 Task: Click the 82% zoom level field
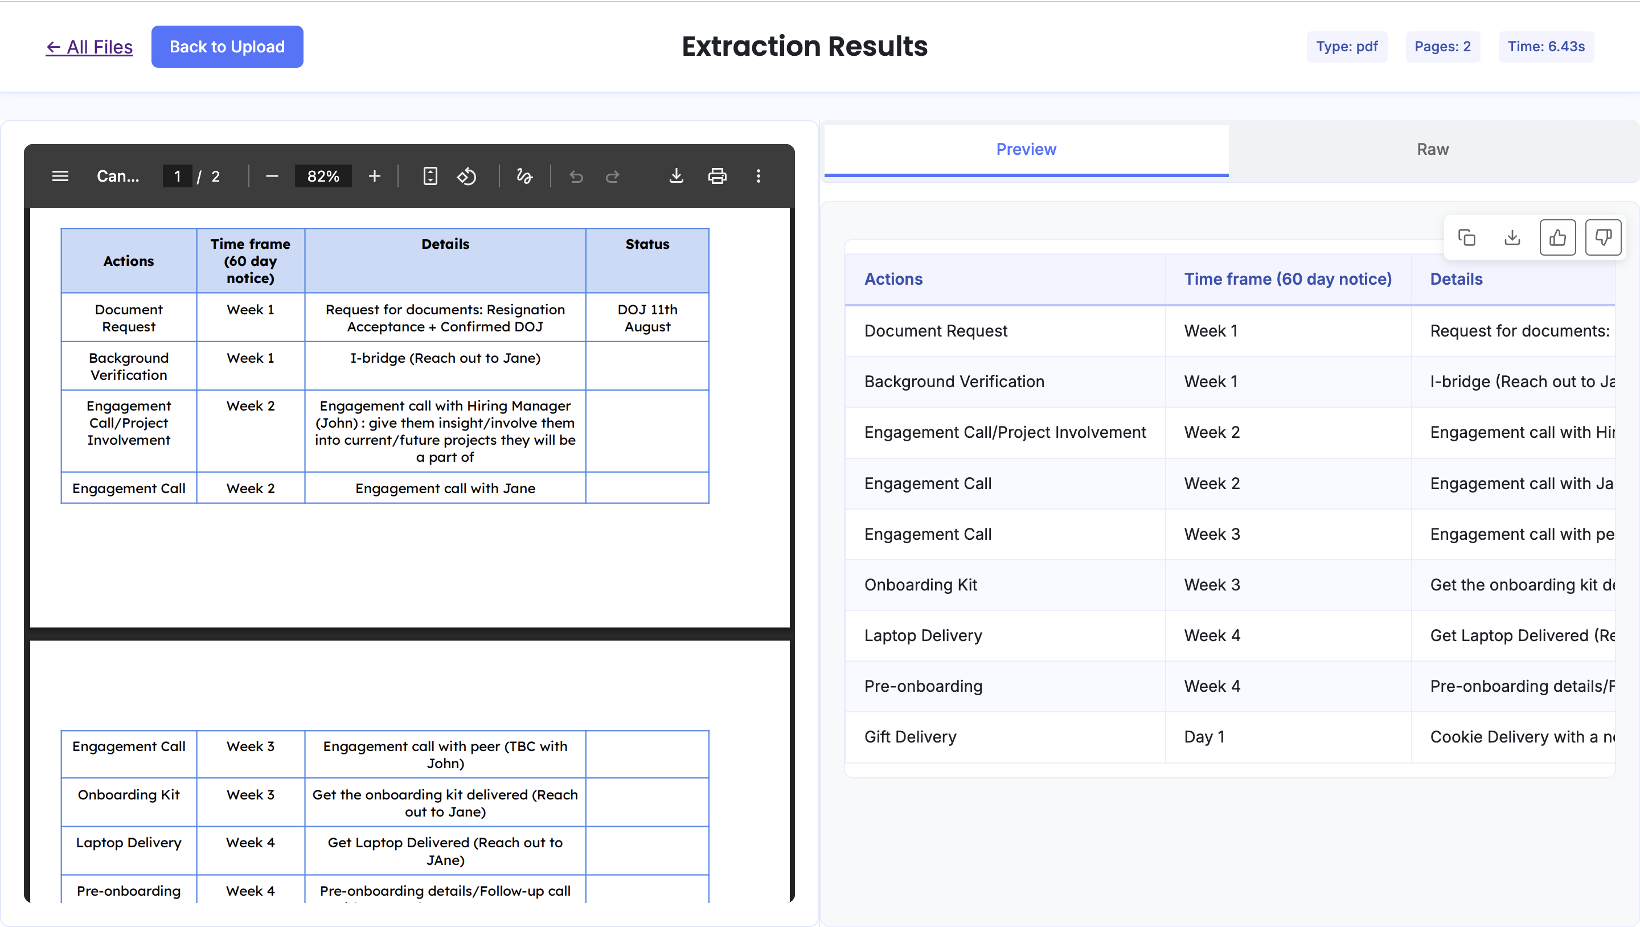pos(323,176)
